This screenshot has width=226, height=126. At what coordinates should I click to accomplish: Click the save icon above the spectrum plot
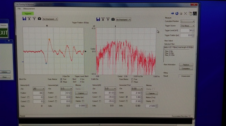98,19
